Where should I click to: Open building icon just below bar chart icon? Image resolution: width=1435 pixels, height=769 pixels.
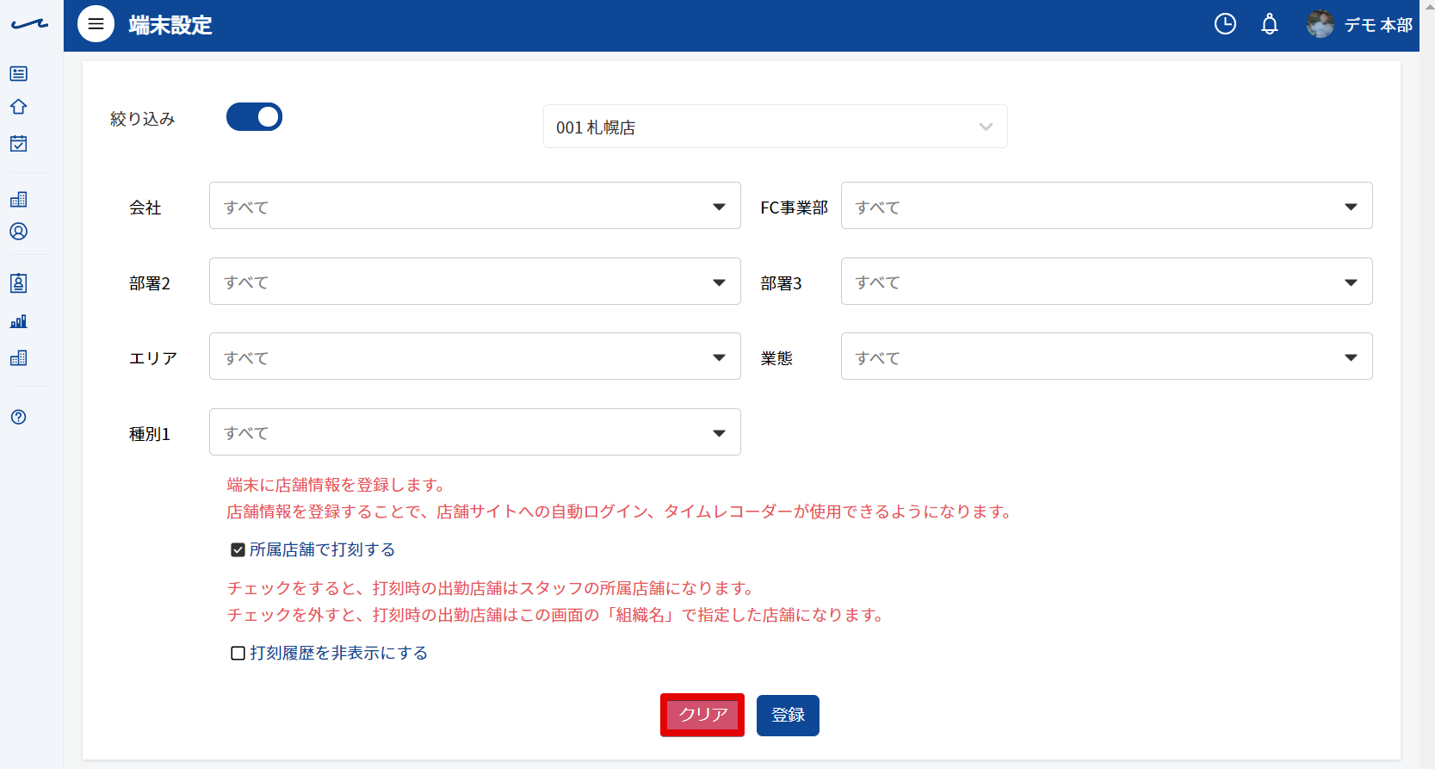(x=18, y=357)
